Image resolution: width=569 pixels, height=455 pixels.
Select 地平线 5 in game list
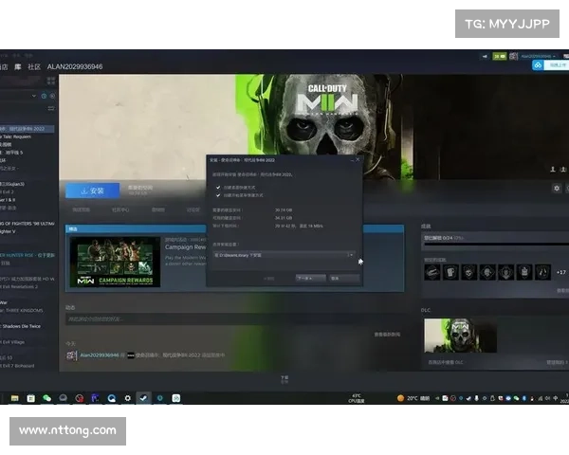(11, 153)
